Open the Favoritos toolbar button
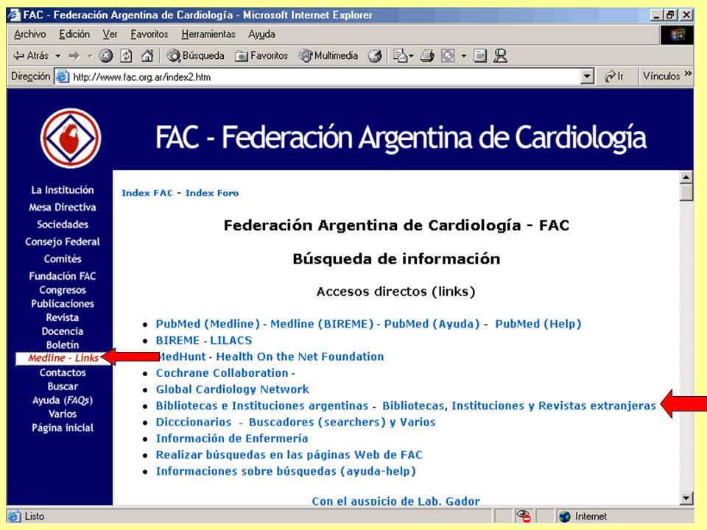 tap(261, 56)
